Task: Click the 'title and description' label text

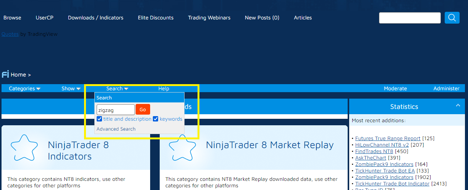Action: coord(127,119)
